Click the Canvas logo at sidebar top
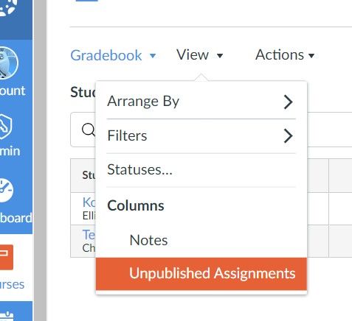The height and width of the screenshot is (321, 352). (8, 7)
